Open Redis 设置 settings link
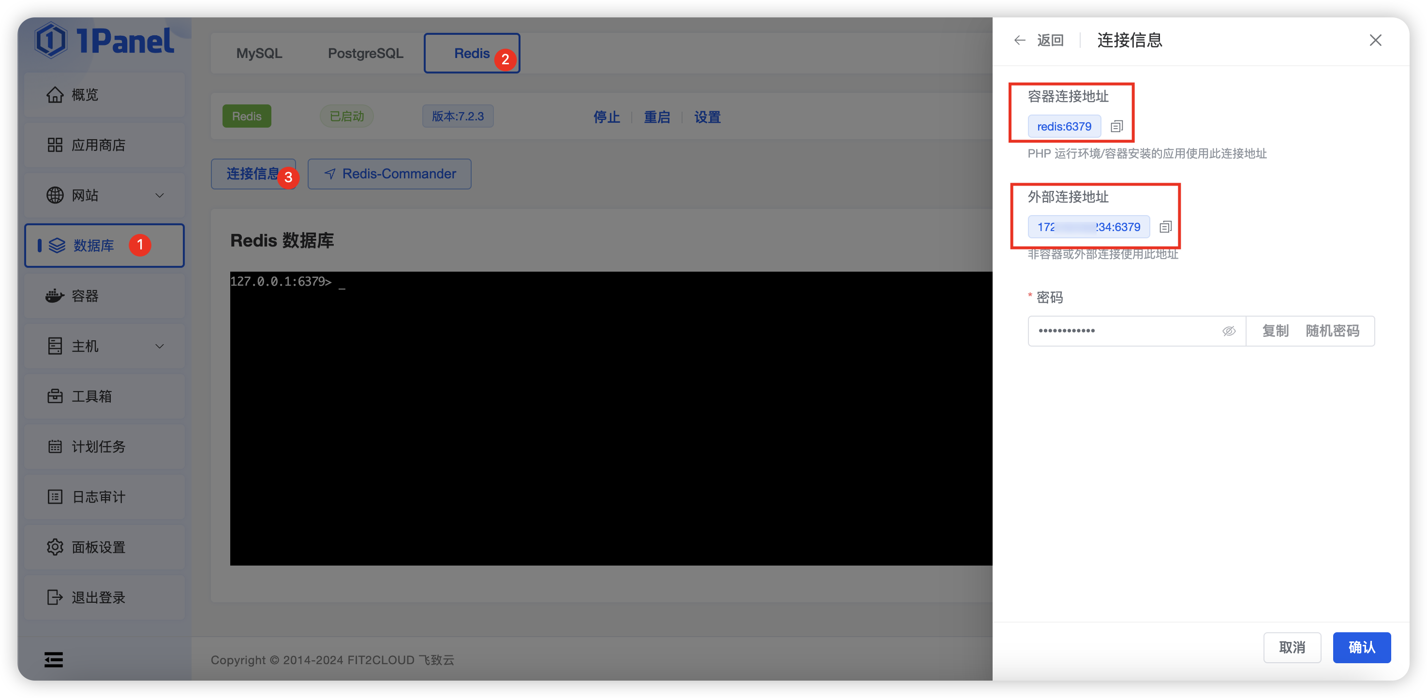 707,117
